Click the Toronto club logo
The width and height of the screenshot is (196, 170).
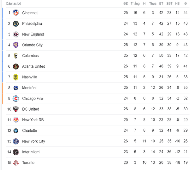pyautogui.click(x=16, y=163)
